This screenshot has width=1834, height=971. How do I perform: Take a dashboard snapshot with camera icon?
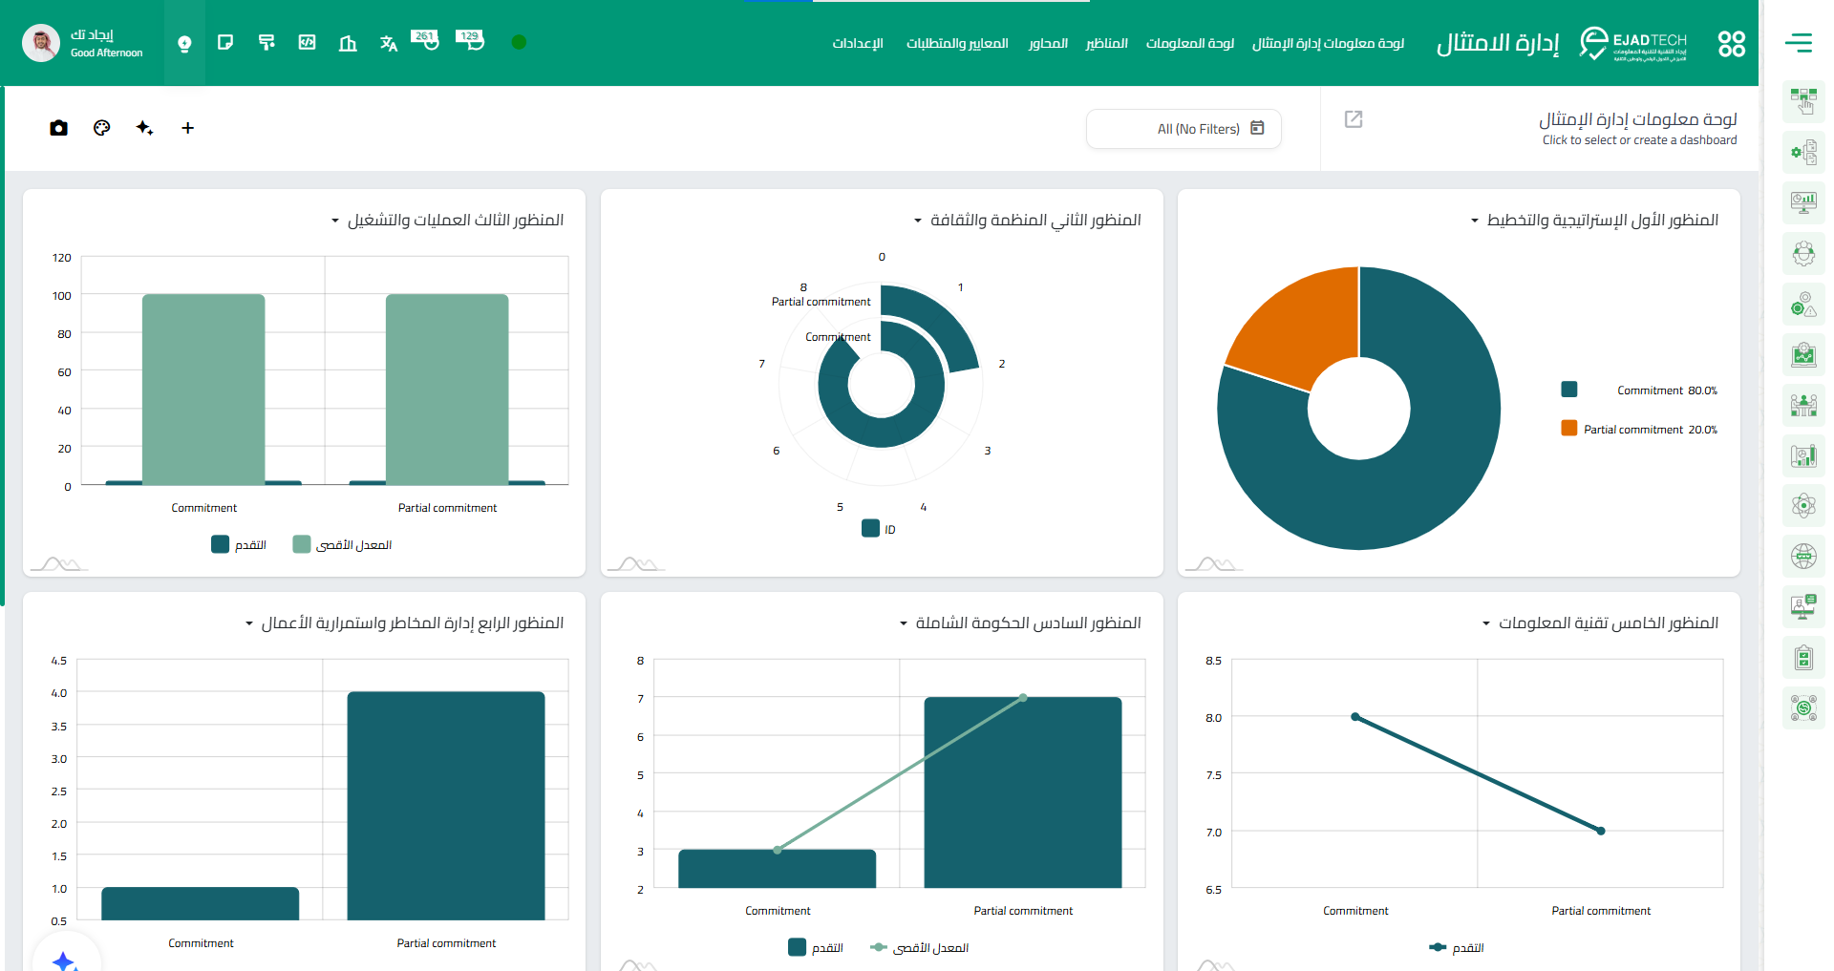click(x=58, y=128)
